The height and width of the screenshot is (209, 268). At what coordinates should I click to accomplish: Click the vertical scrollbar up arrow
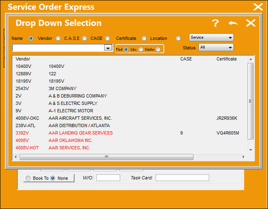(x=251, y=59)
